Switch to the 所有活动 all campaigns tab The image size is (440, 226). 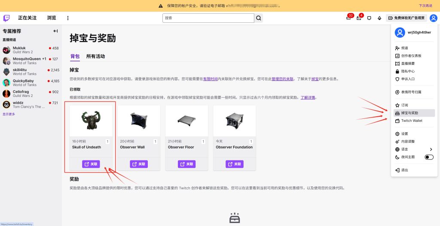95,56
